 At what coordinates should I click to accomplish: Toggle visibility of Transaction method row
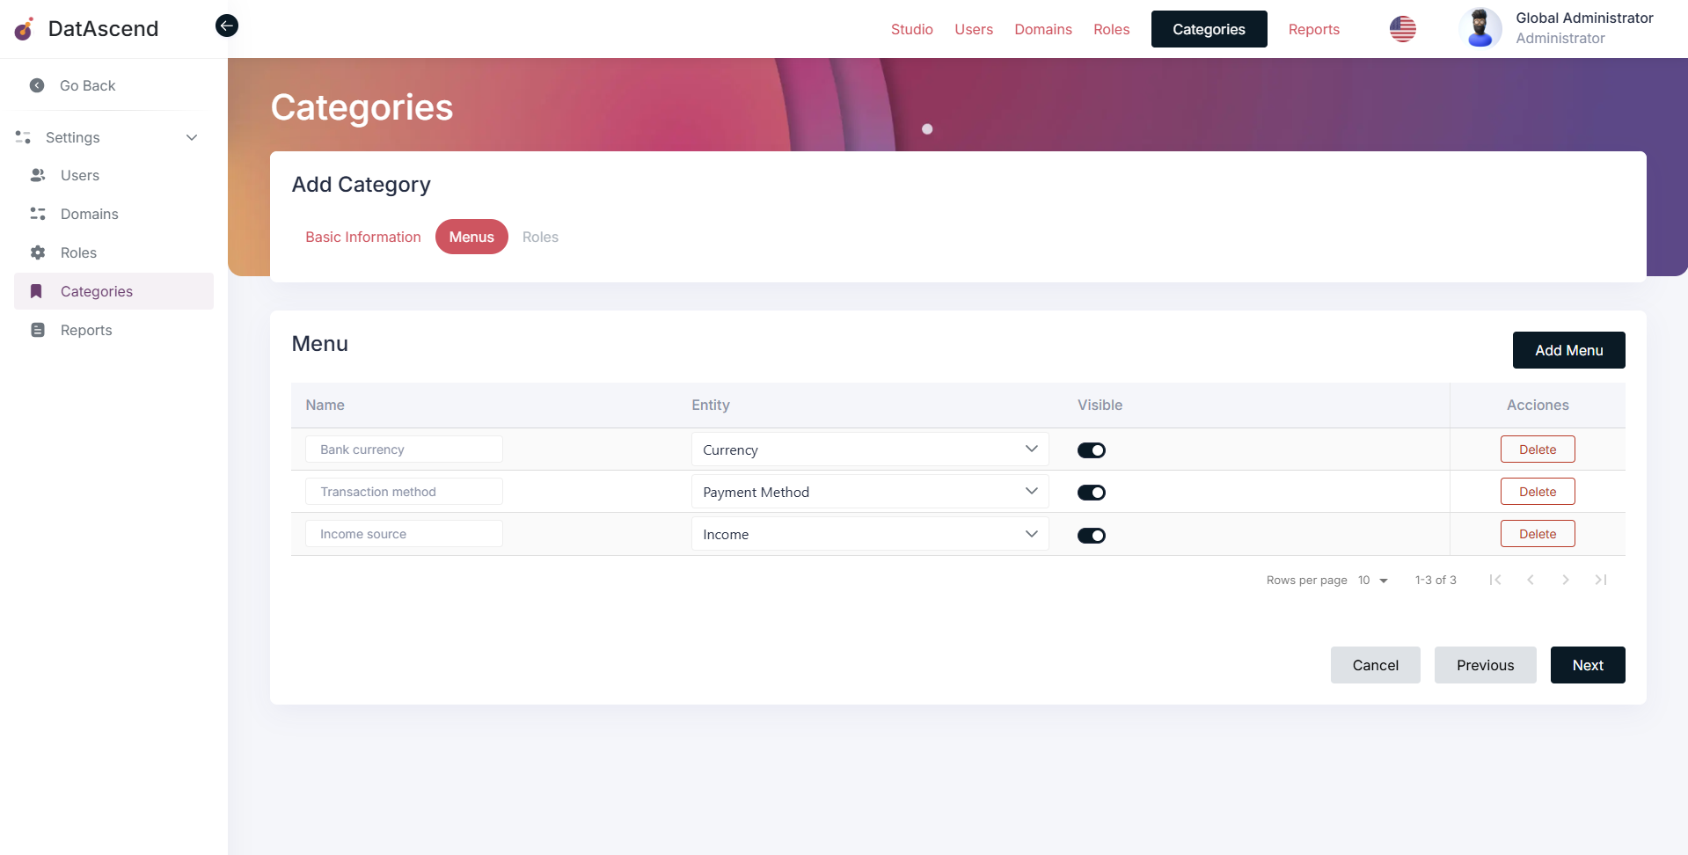(x=1091, y=492)
